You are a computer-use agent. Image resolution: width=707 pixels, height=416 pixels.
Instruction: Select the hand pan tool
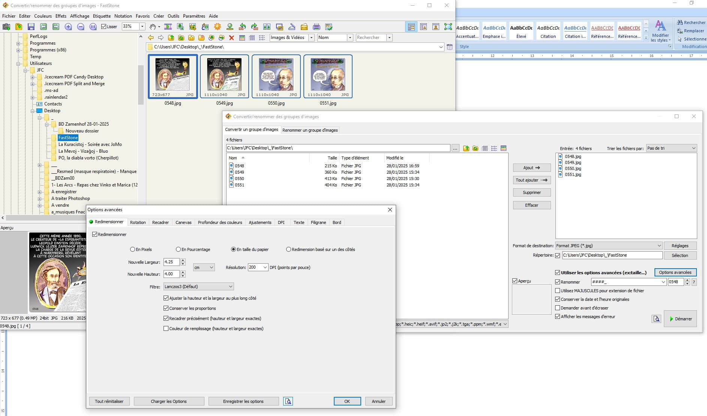click(153, 27)
